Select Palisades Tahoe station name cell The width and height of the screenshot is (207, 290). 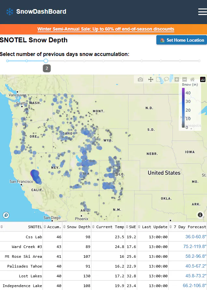pos(21,266)
